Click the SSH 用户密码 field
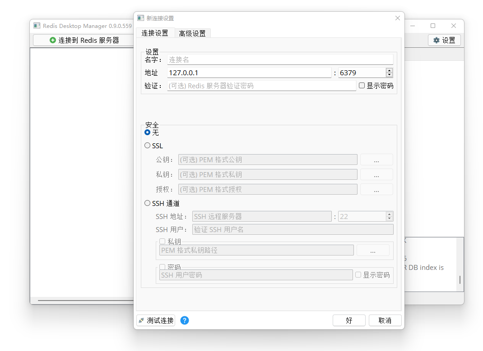483x351 pixels. pyautogui.click(x=256, y=275)
